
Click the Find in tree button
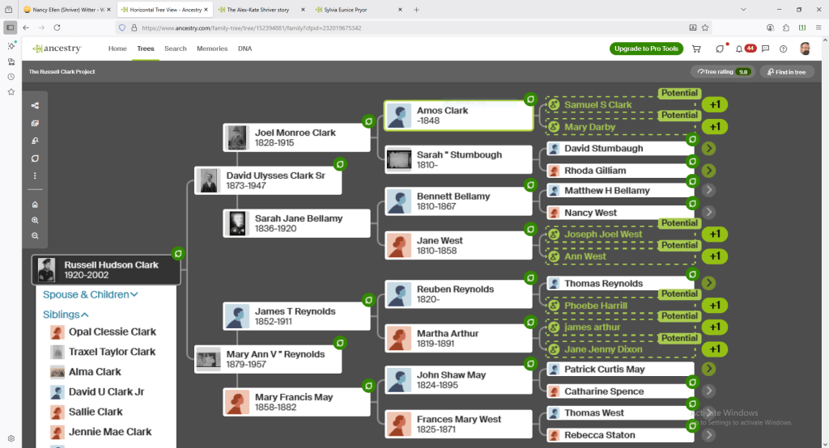tap(786, 72)
